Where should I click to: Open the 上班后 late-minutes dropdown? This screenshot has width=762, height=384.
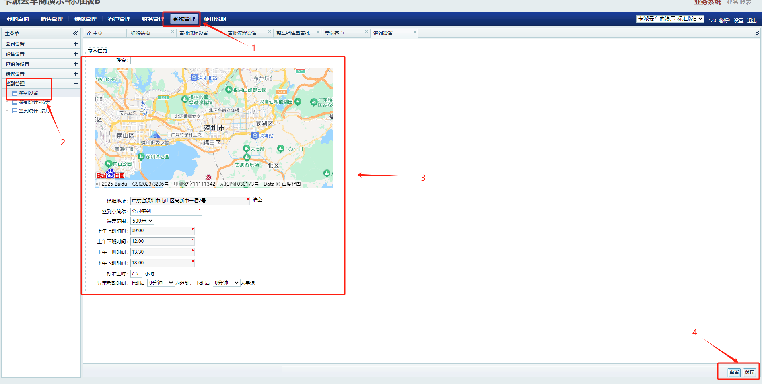161,283
